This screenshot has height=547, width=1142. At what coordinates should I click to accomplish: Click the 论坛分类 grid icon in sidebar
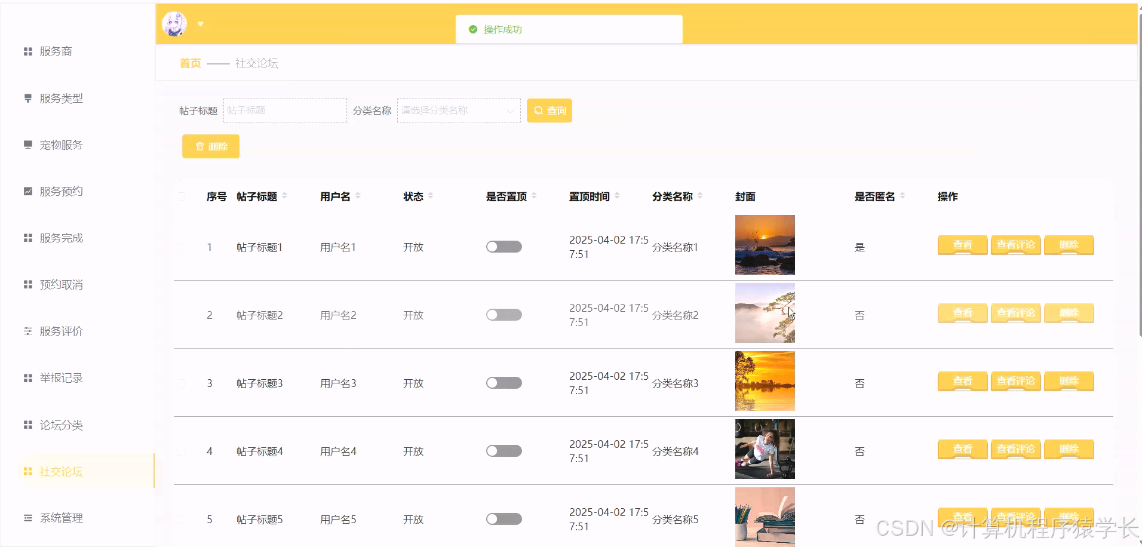point(27,425)
